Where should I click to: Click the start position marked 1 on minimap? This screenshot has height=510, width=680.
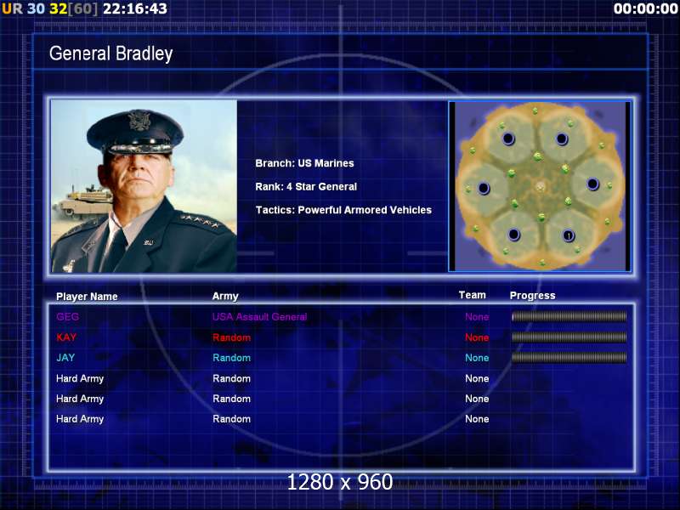[569, 235]
